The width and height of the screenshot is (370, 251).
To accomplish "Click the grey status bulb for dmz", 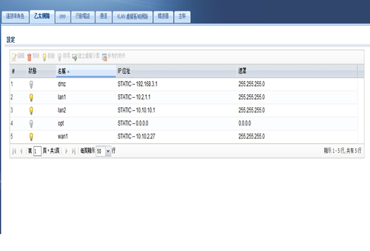I will tap(31, 85).
